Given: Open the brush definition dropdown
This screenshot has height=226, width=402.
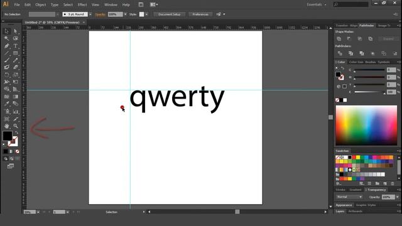Looking at the screenshot, I should pos(90,14).
